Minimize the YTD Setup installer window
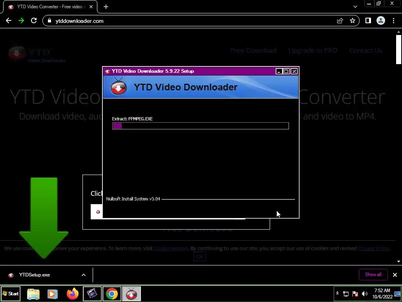This screenshot has width=402, height=302. tap(279, 72)
